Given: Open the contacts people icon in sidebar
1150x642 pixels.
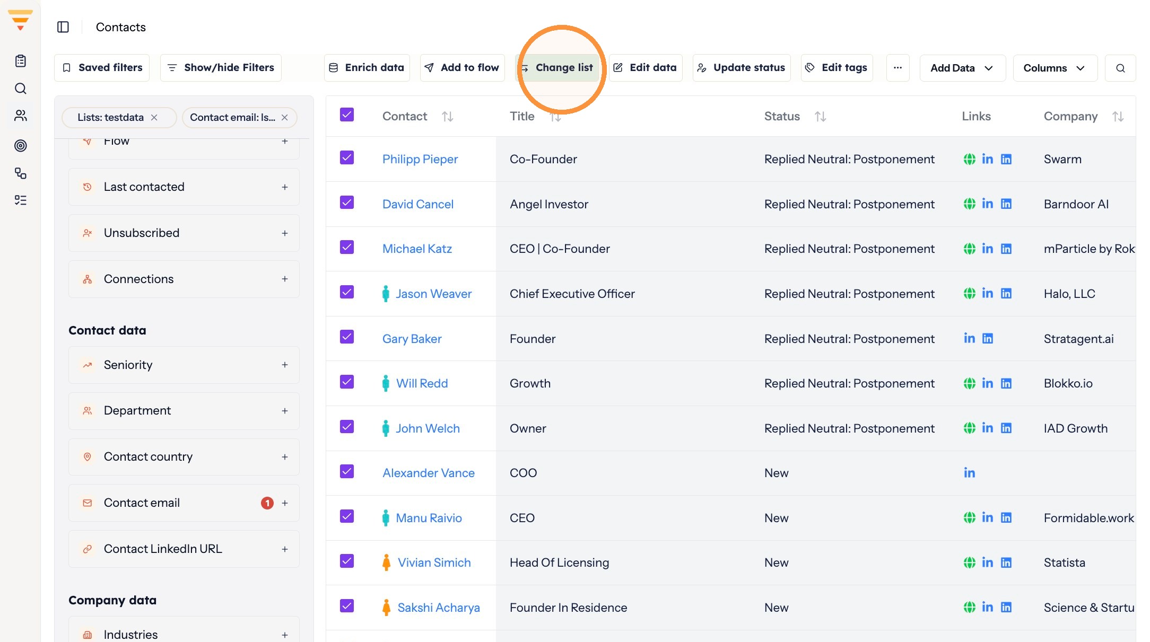Looking at the screenshot, I should [21, 116].
